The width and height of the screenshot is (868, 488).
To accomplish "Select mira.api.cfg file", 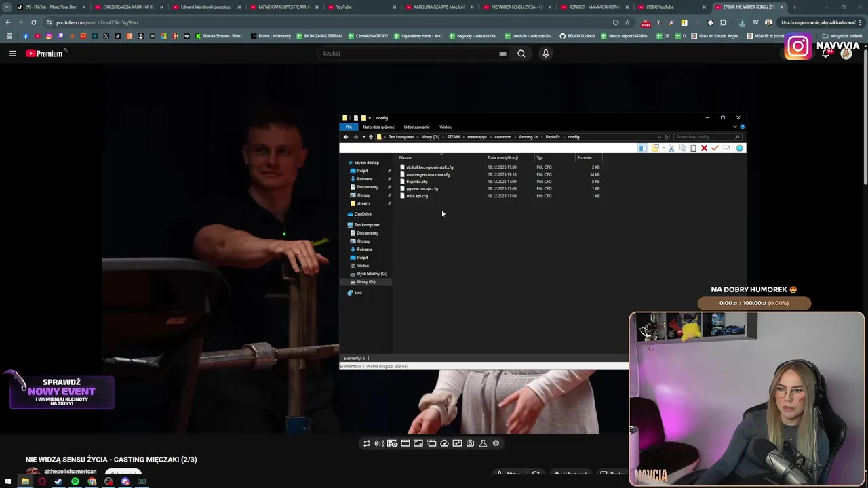I will (x=416, y=196).
